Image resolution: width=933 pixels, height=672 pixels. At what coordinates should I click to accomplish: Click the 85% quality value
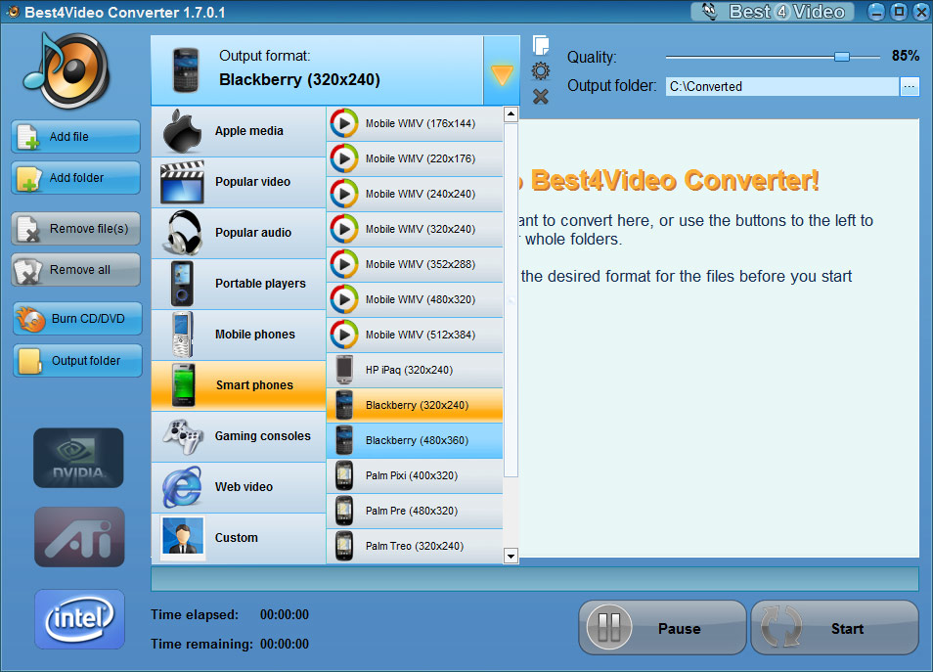(905, 56)
